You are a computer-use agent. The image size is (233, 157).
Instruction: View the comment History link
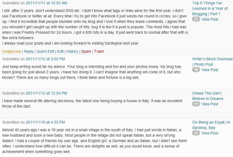tap(72, 51)
